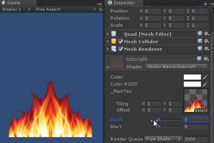214x143 pixels.
Task: Expand the Quad Mesh Filter component
Action: point(108,34)
